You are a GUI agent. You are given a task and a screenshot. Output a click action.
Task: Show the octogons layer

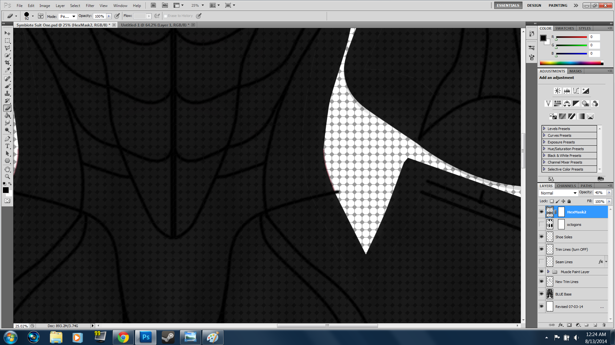[x=541, y=224]
